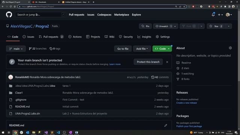Go to Codespaces in top navigation

pyautogui.click(x=104, y=15)
